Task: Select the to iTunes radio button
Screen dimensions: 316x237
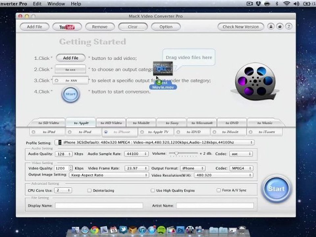Action: pyautogui.click(x=250, y=132)
